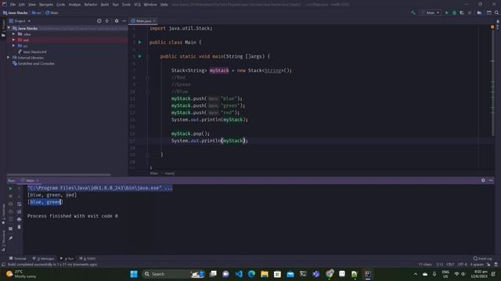
Task: Click Windows Start button on taskbar
Action: click(134, 274)
